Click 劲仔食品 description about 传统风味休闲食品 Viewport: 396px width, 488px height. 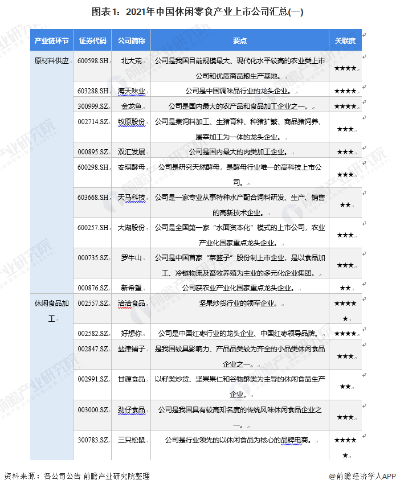coord(240,417)
